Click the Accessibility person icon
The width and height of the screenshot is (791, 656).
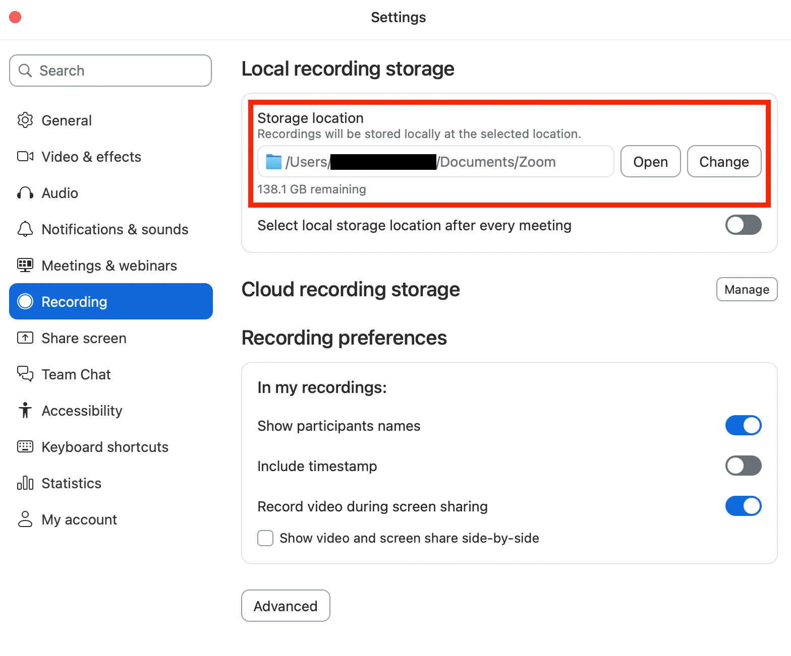tap(25, 410)
